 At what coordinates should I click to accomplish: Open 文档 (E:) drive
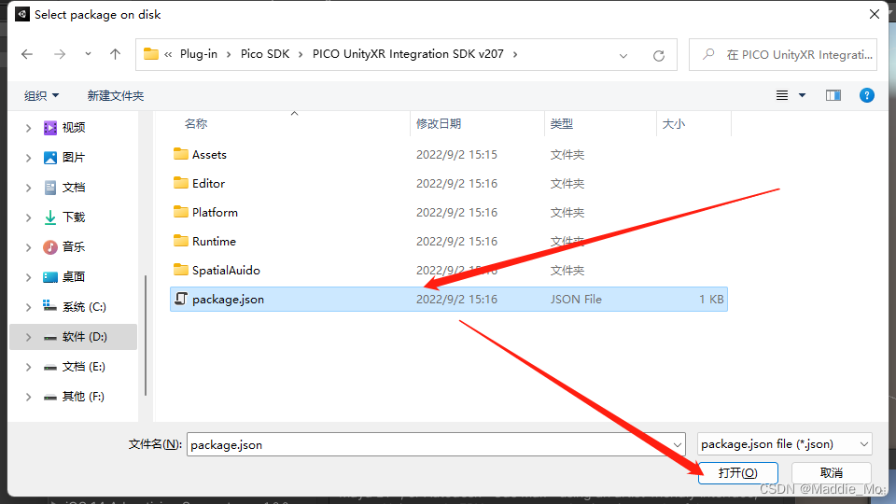[x=83, y=366]
